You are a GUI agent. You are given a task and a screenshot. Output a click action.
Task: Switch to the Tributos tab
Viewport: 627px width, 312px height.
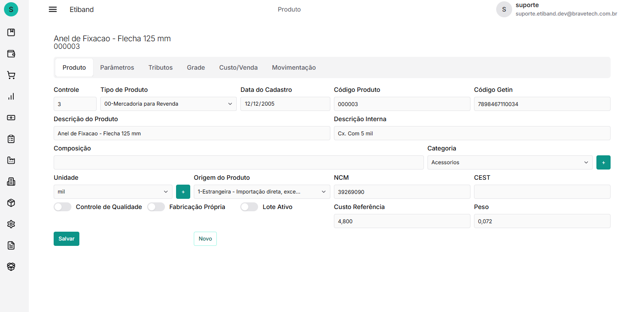click(161, 67)
